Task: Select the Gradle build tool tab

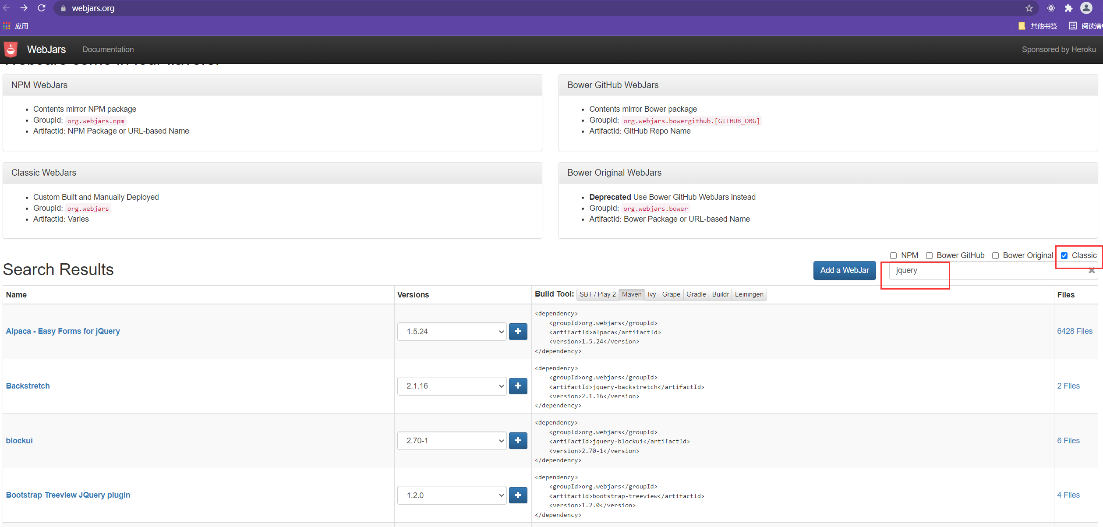Action: tap(696, 294)
